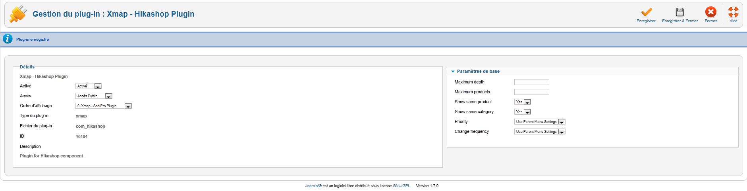Open the Activé status dropdown
Screen dimensions: 747x191
coord(89,86)
